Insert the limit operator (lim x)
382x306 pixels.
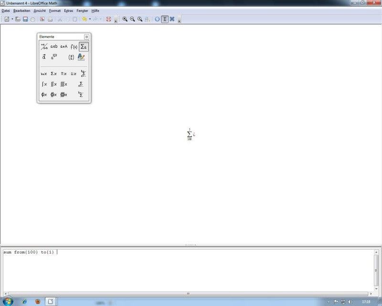tap(44, 74)
